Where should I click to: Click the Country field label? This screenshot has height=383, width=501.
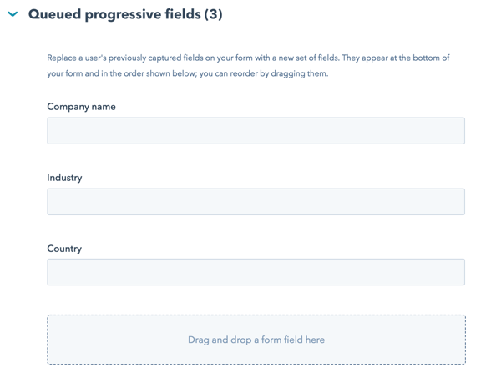point(64,249)
